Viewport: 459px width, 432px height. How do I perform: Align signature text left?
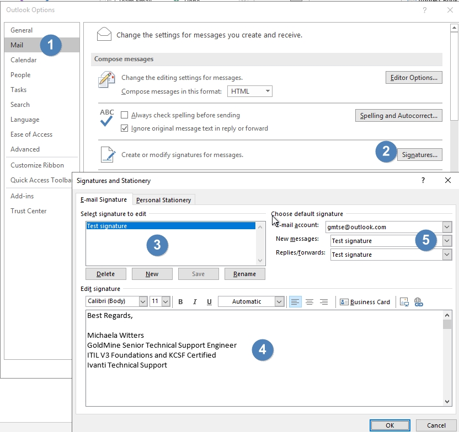(295, 302)
